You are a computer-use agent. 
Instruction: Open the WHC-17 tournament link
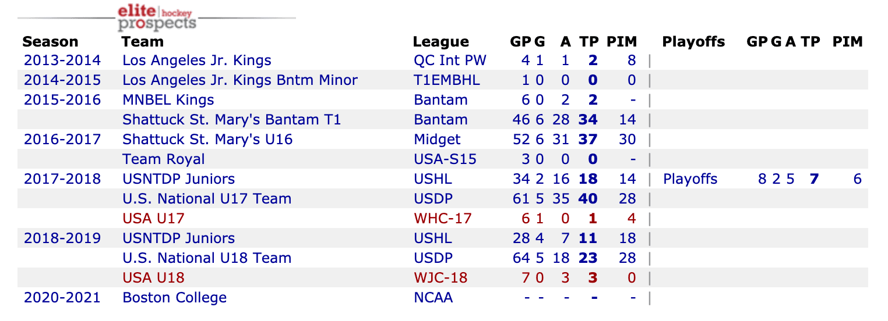pyautogui.click(x=442, y=219)
